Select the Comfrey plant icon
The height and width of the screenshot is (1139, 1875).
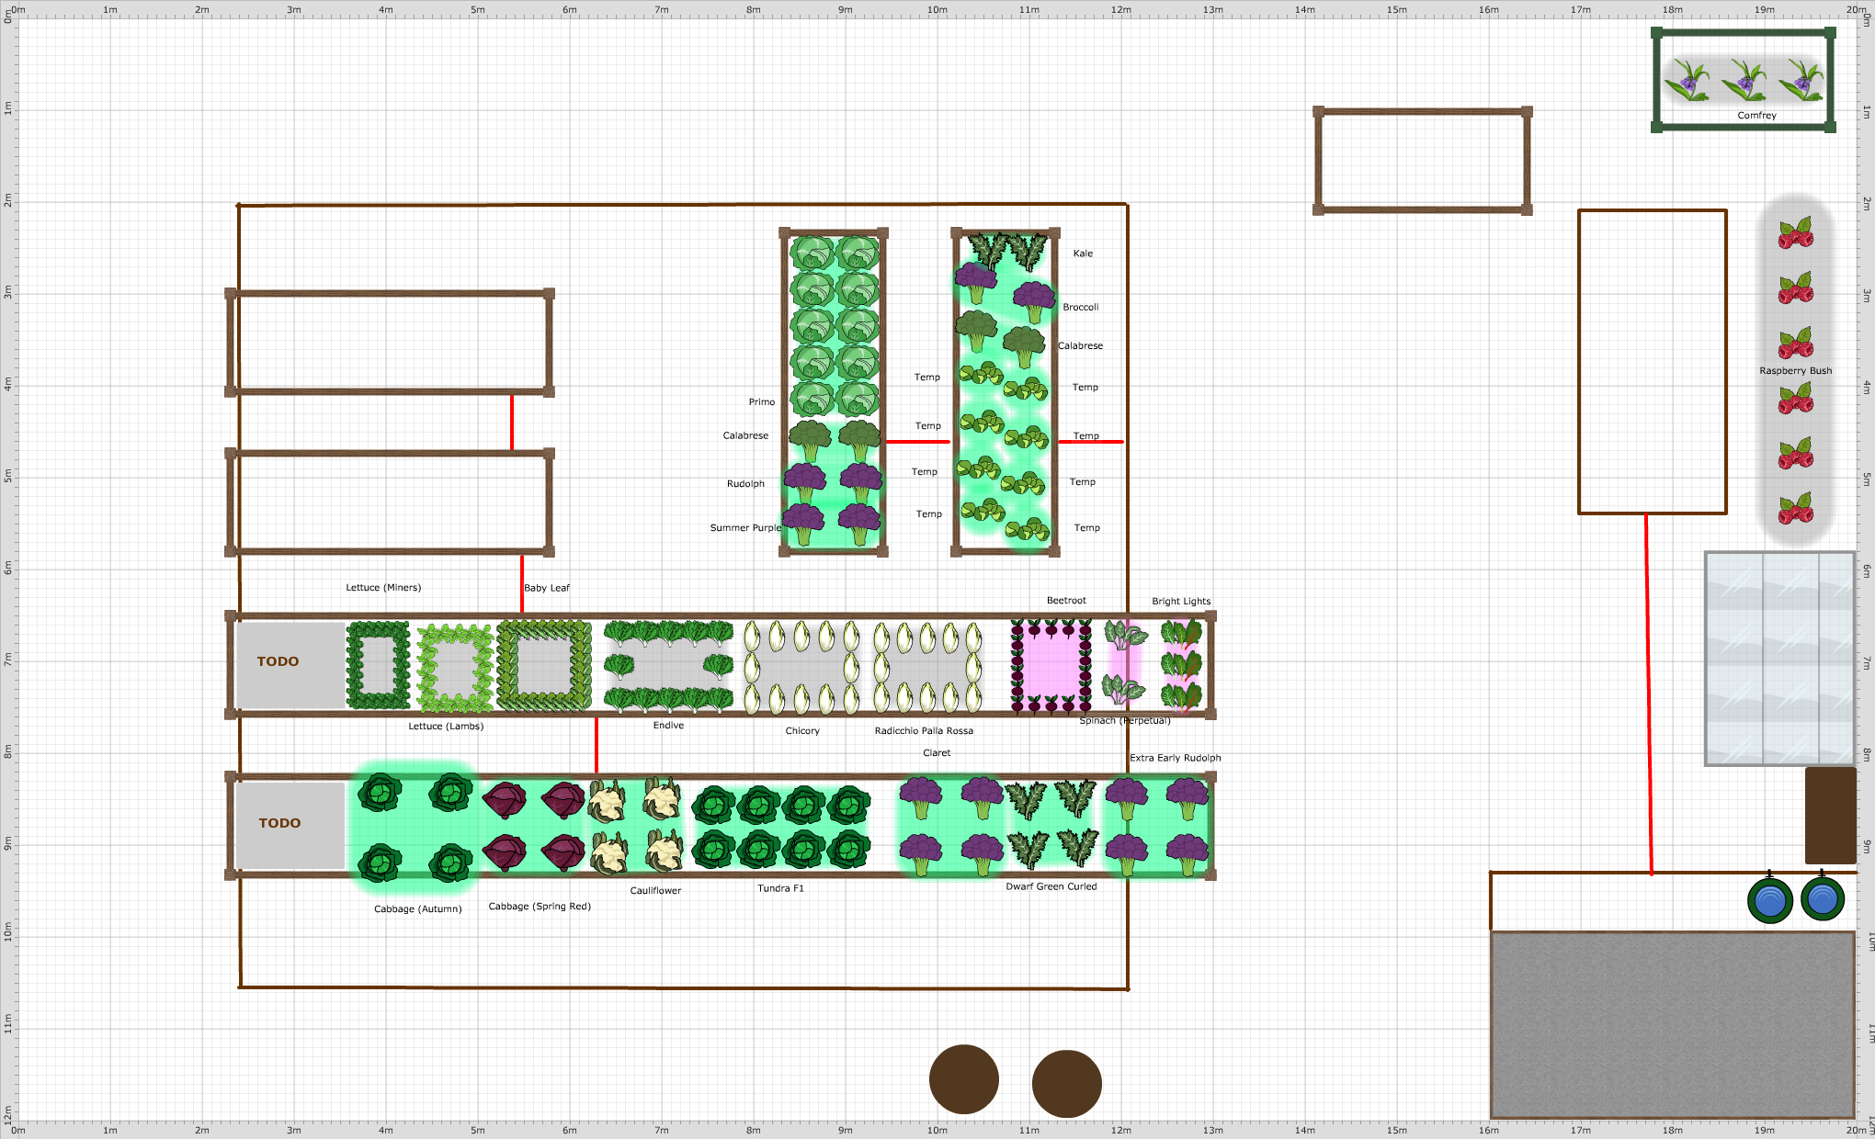pos(1747,81)
